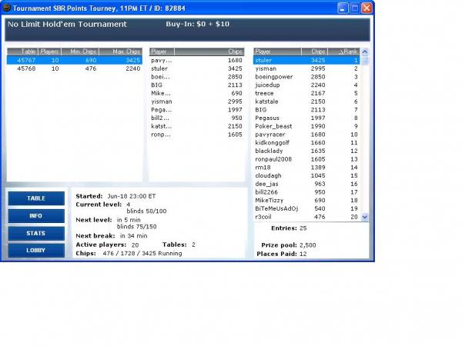462x346 pixels.
Task: Select player stuler in ranking list
Action: [306, 60]
